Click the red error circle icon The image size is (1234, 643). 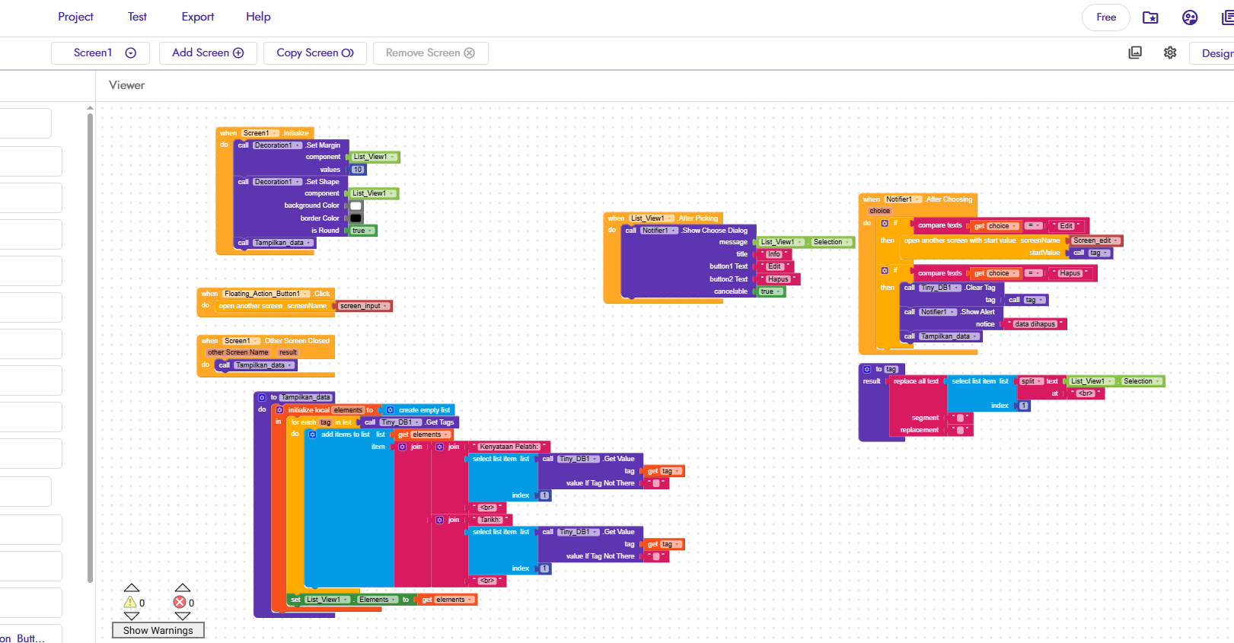[x=180, y=602]
